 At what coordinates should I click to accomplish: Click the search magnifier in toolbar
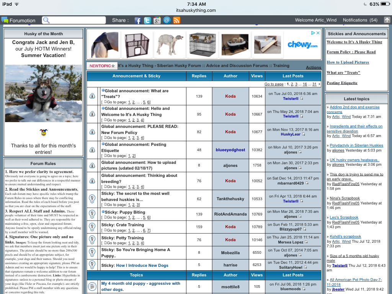click(x=46, y=20)
